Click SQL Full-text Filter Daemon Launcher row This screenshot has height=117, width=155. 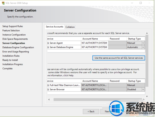(x=64, y=85)
